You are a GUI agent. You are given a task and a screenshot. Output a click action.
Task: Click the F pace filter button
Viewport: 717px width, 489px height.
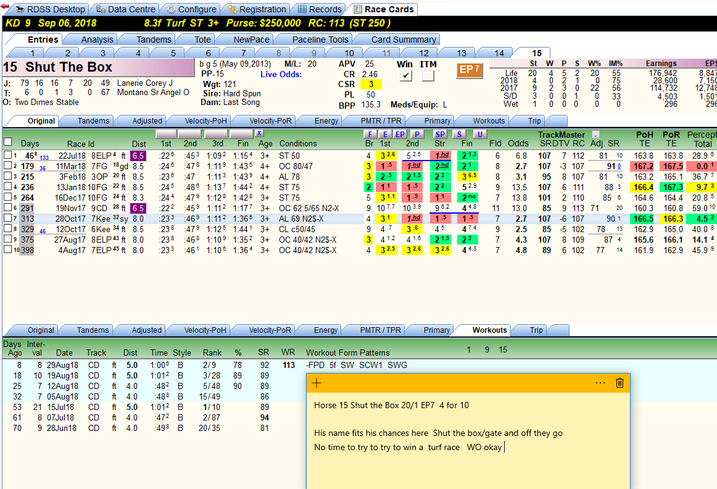(x=370, y=134)
